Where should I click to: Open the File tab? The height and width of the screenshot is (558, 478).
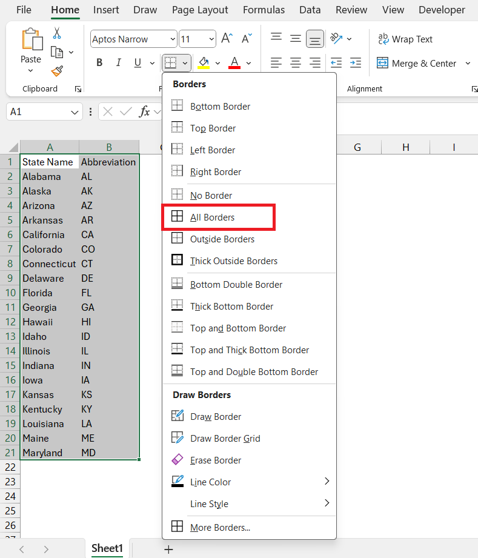coord(24,10)
